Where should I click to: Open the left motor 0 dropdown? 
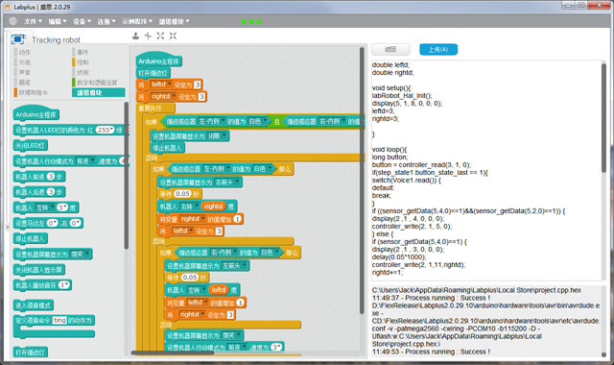tap(53, 223)
